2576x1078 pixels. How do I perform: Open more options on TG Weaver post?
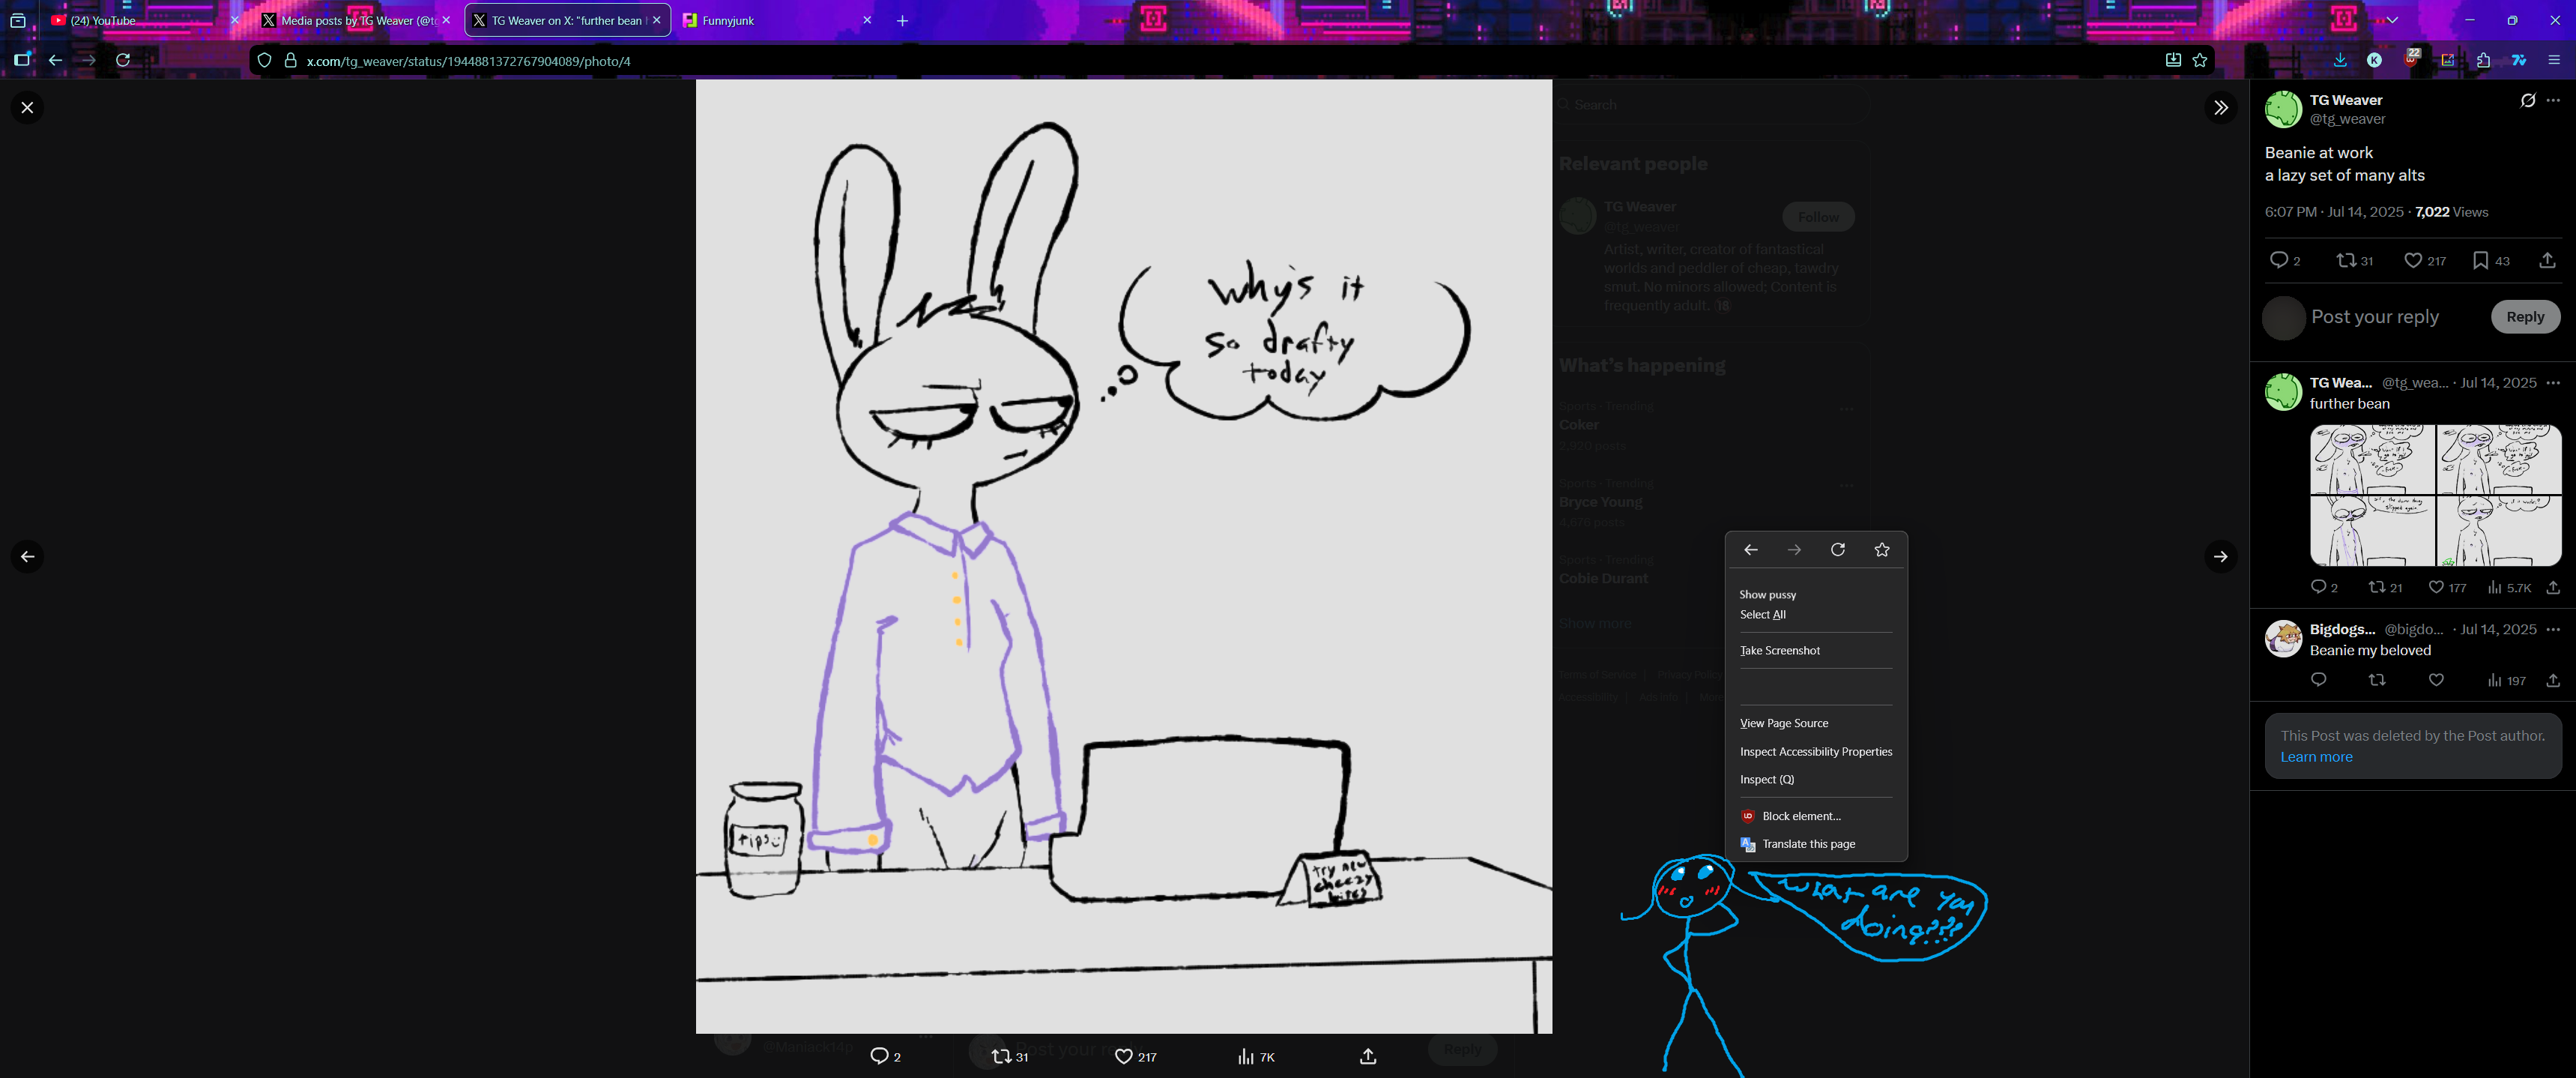click(2553, 100)
